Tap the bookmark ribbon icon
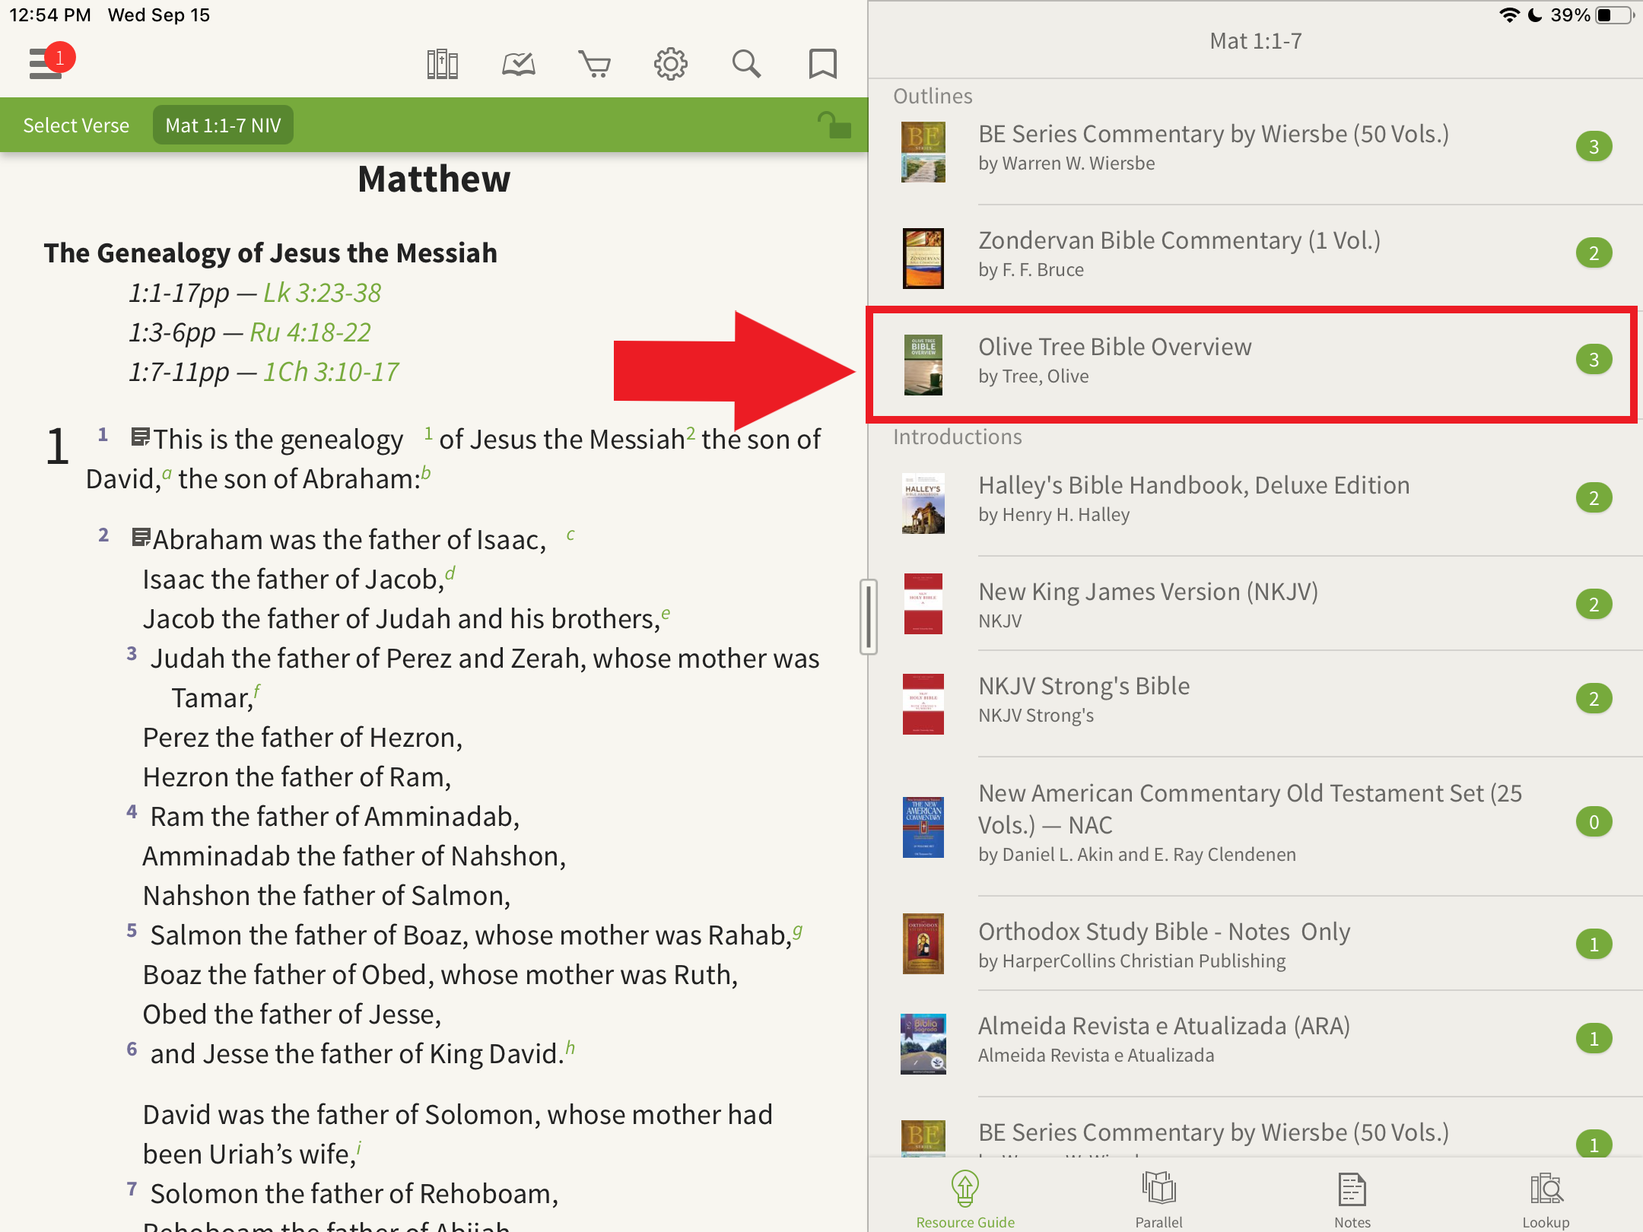 pyautogui.click(x=822, y=64)
